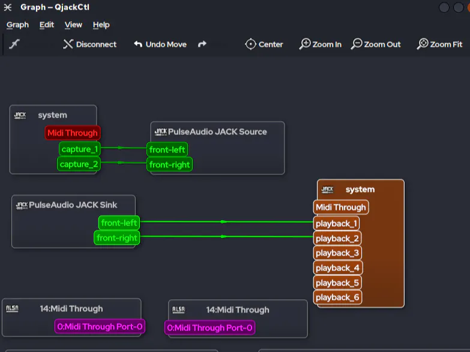Select front-left port of PulseAudio JACK Source
Image resolution: width=470 pixels, height=352 pixels.
[x=167, y=149]
